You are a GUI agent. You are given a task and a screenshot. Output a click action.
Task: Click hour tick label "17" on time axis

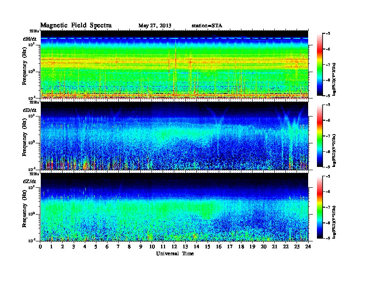click(x=230, y=246)
